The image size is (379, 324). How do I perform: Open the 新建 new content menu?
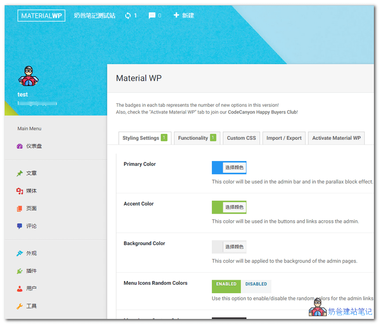tap(184, 15)
